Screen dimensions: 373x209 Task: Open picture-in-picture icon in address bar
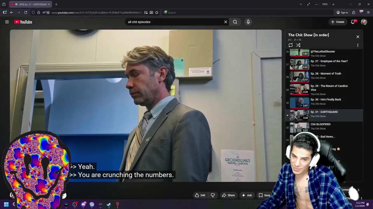tap(146, 12)
